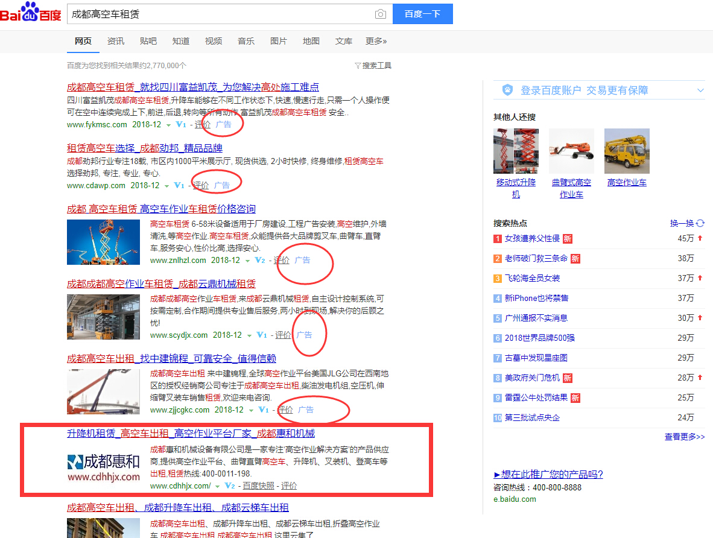The width and height of the screenshot is (713, 538).
Task: Open dropdown arrow next to www.zjjcgkc.com
Action: [251, 410]
